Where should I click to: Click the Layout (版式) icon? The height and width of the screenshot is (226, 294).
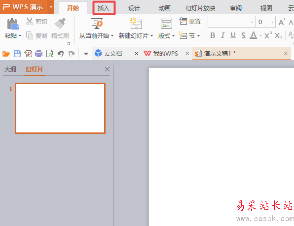click(166, 24)
